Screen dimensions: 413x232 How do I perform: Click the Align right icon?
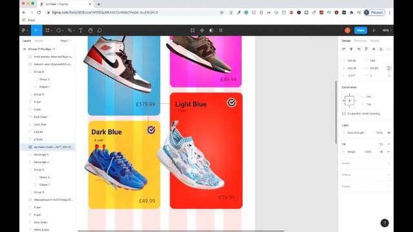coord(359,49)
